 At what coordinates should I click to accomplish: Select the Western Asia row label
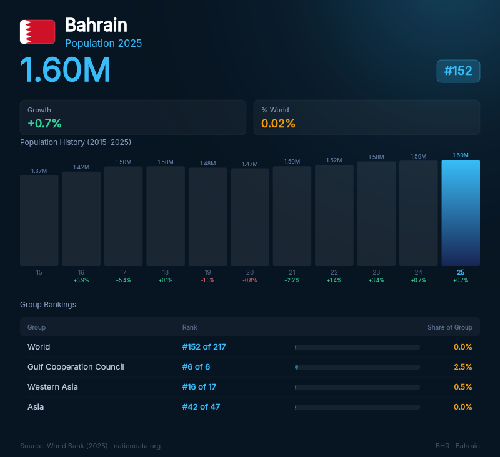click(52, 386)
